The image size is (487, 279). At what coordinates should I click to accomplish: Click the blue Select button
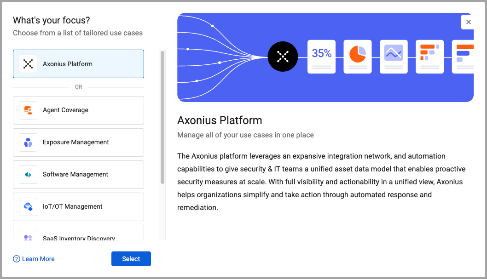[131, 259]
